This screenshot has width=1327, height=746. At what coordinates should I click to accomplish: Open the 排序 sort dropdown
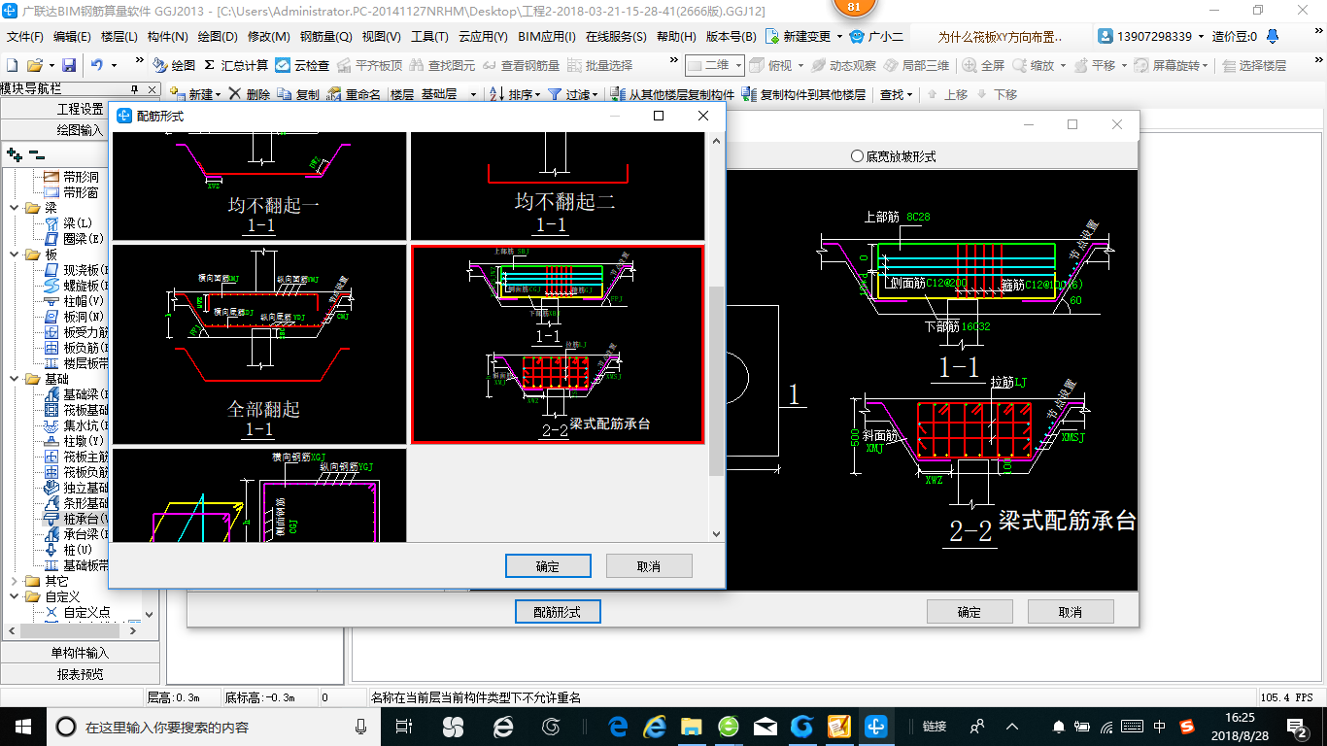point(539,94)
